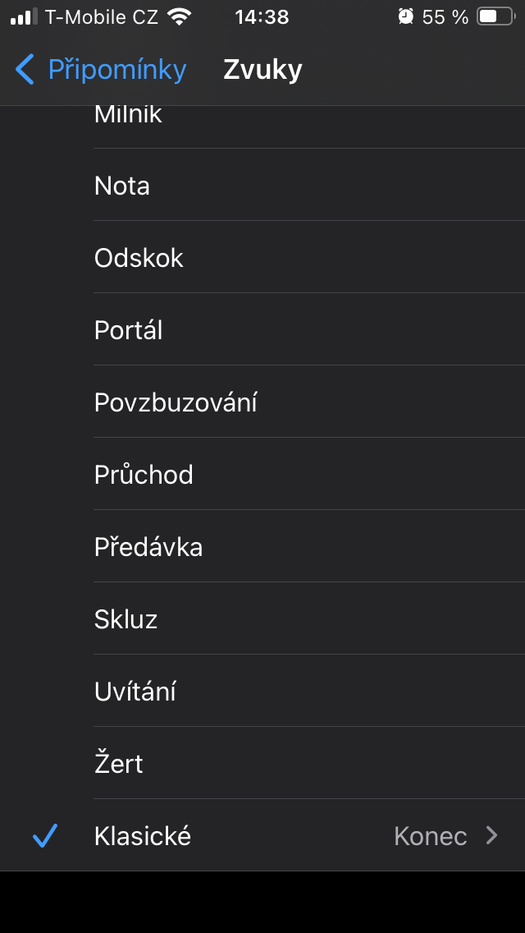Go back to Připomínky
Image resolution: width=525 pixels, height=933 pixels.
[116, 70]
